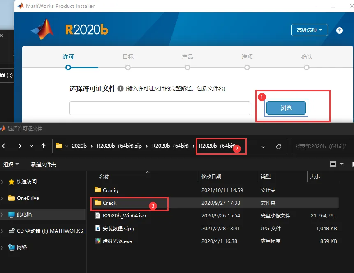Sort by 修改日期 column header
354x273 pixels.
[x=211, y=176]
